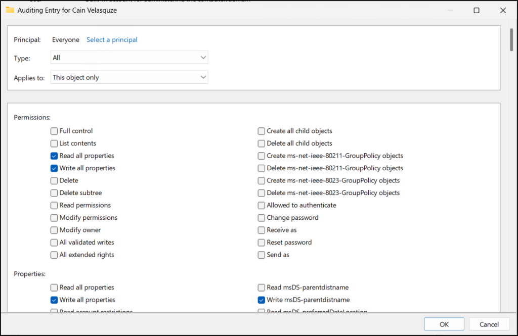The image size is (518, 336).
Task: Uncheck Write msDS-parentdistname property
Action: pos(262,300)
